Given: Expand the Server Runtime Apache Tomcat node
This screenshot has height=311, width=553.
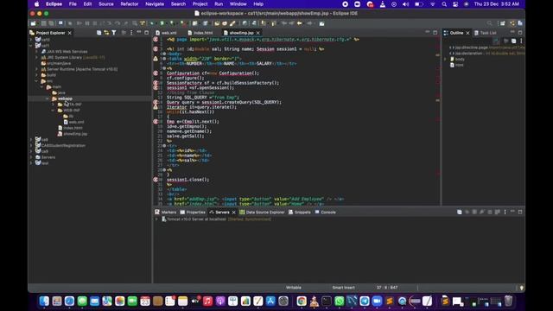Looking at the screenshot, I should pos(36,69).
